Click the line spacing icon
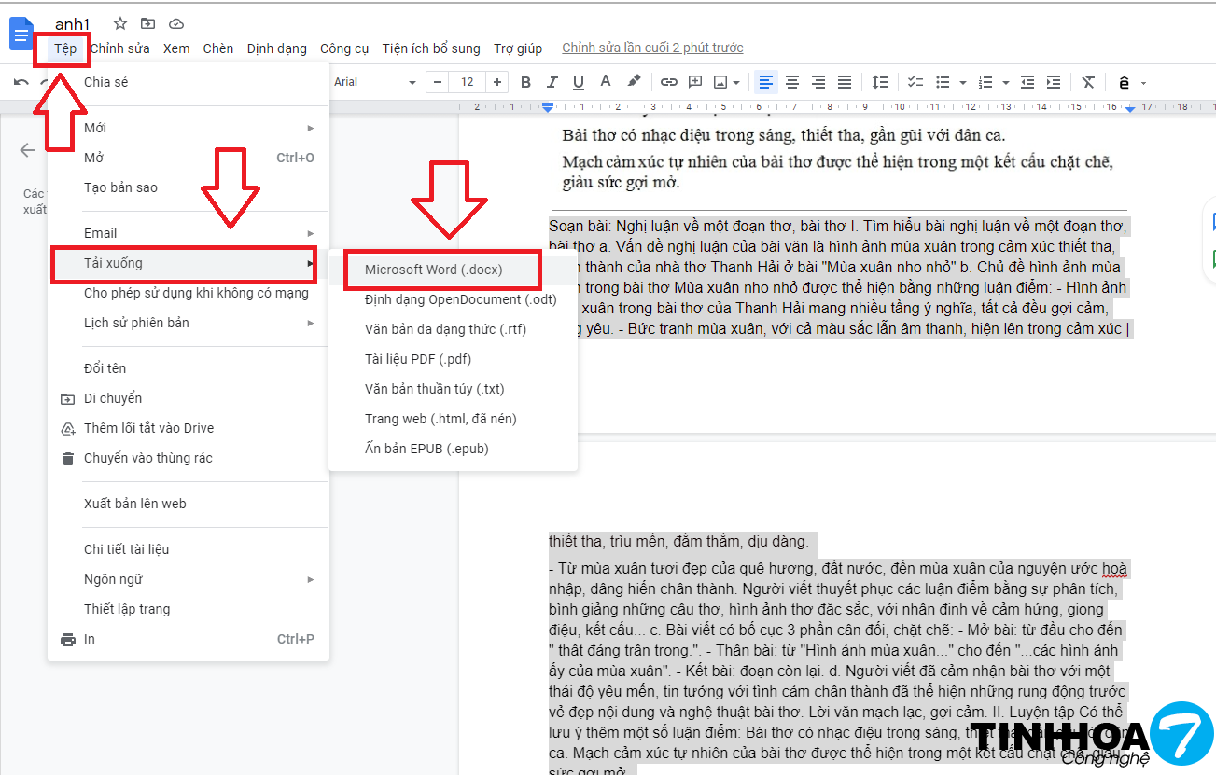The image size is (1216, 775). [x=880, y=82]
